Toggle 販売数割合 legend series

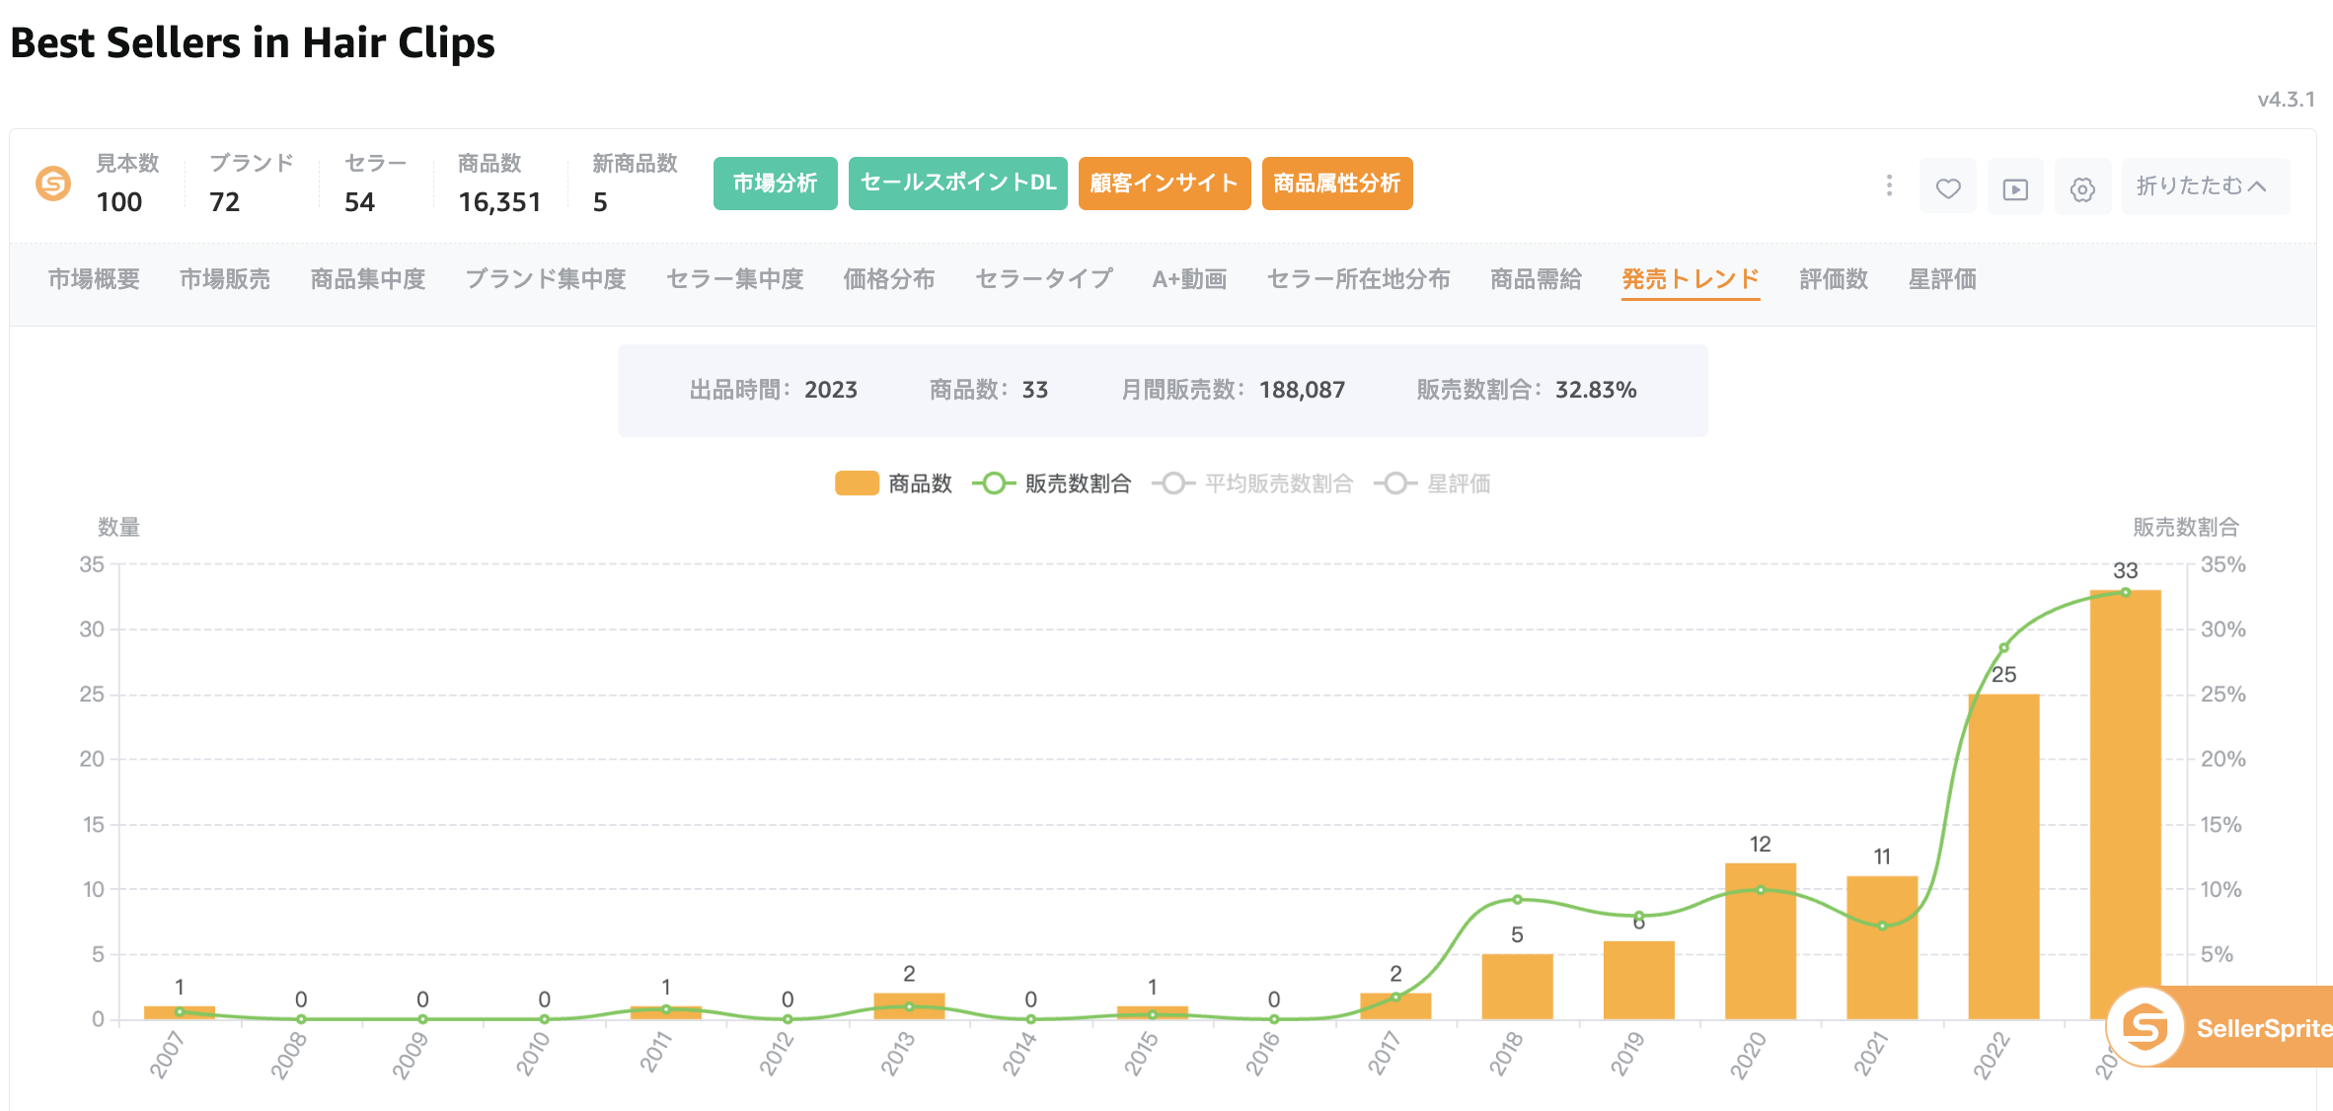[x=1051, y=483]
